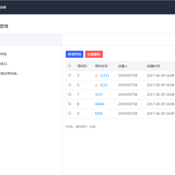Click creator 2454350758 in the 44444 row
This screenshot has width=175, height=175.
128,104
